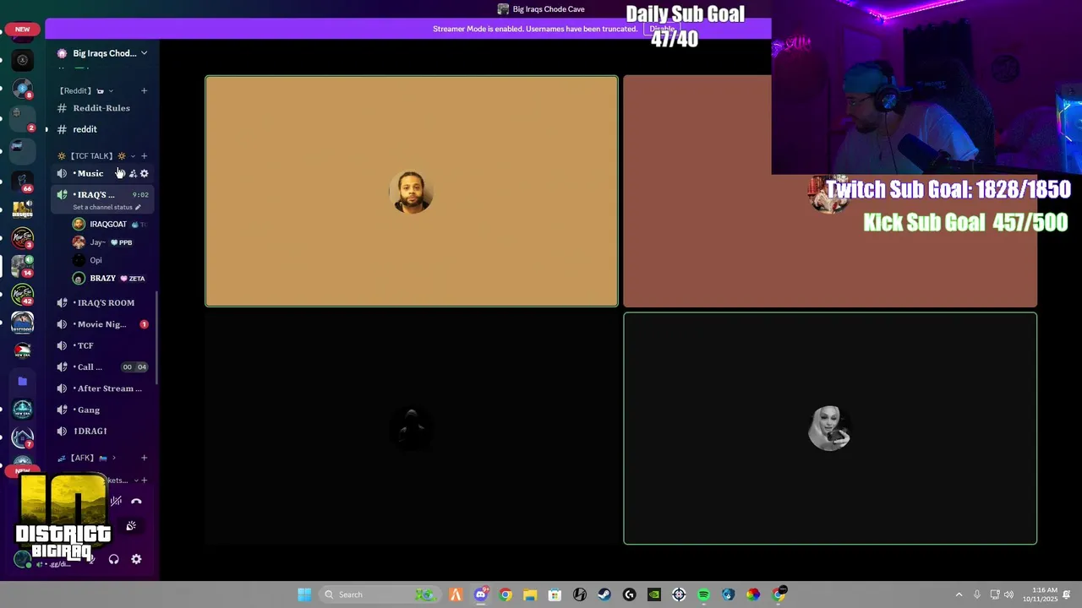This screenshot has height=608, width=1082.
Task: Open the server with 42 notifications badge
Action: pyautogui.click(x=23, y=294)
